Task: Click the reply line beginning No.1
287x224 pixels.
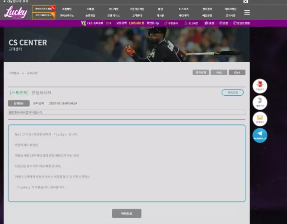Action: point(46,134)
